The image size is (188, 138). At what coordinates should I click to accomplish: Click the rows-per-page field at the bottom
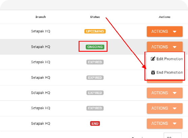click(172, 136)
